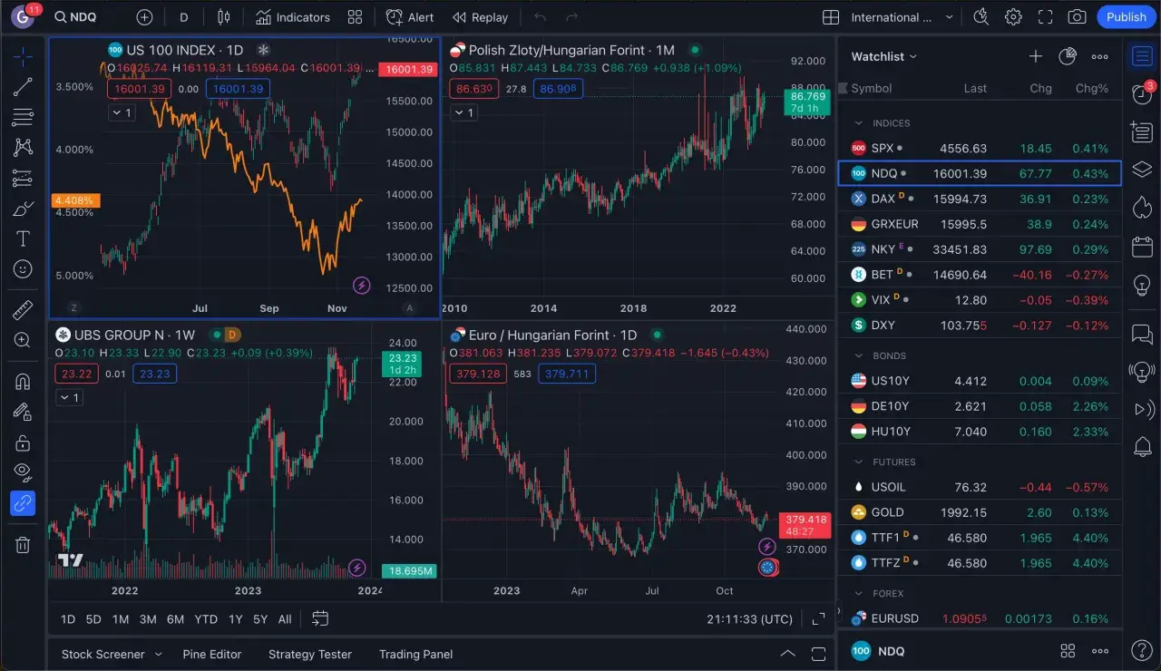Select the zoom in tool

coord(23,340)
